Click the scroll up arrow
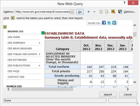 (x=135, y=25)
